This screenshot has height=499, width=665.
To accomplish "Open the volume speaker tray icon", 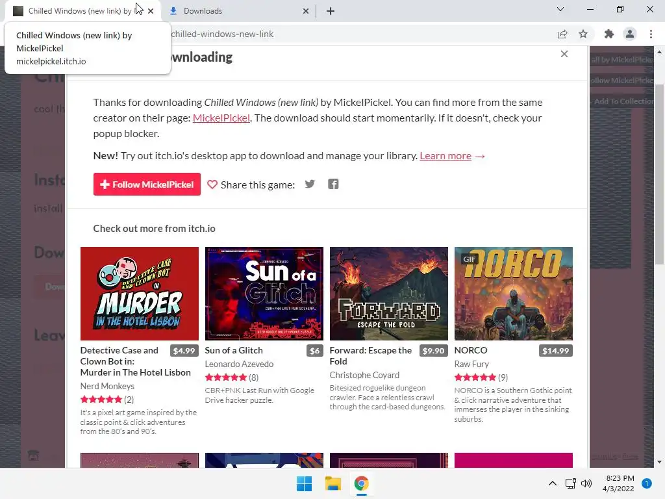I will click(586, 483).
